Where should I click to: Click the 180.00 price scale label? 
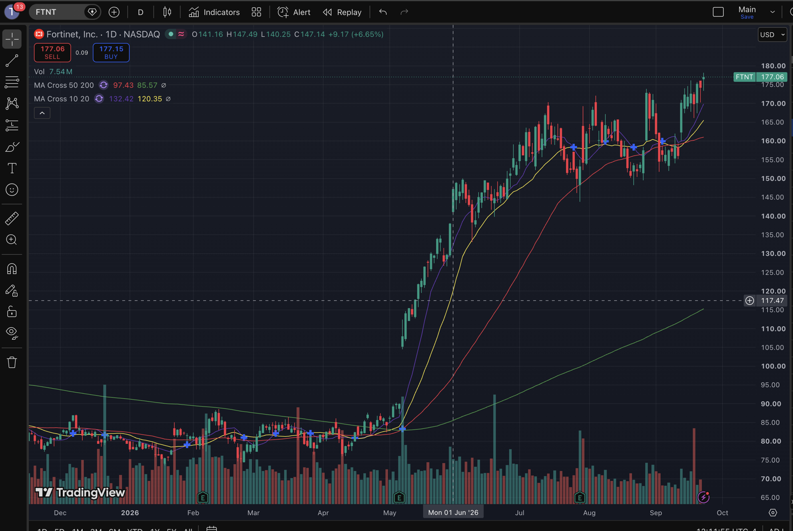(x=773, y=65)
